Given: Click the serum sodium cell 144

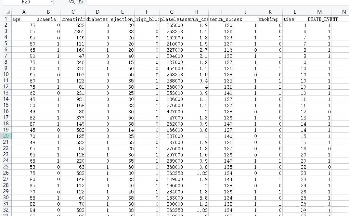Looking at the screenshot, I should click(221, 179).
